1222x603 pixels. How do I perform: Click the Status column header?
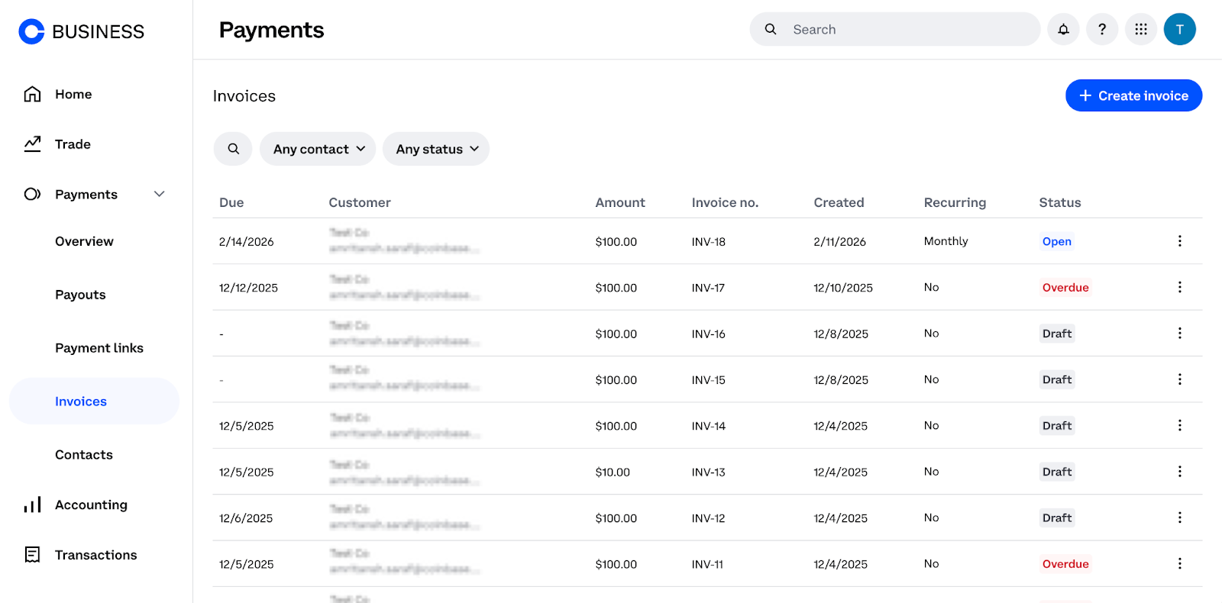(1060, 202)
